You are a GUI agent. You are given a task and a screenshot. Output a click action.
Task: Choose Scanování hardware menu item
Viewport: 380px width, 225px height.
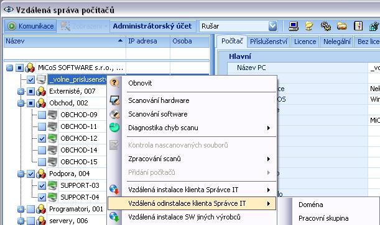[192, 100]
